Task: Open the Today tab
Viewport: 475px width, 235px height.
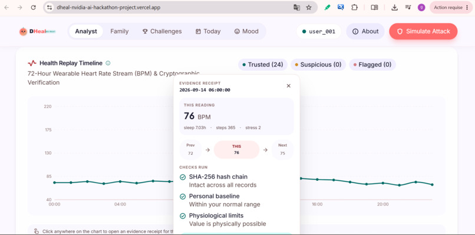Action: point(208,31)
